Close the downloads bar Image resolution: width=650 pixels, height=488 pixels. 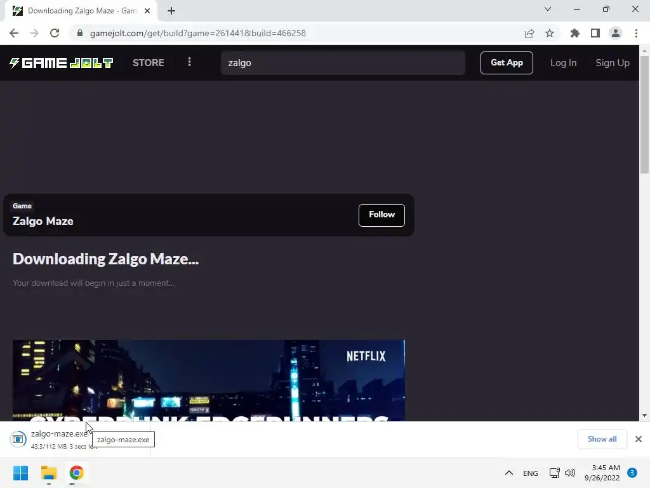tap(639, 439)
